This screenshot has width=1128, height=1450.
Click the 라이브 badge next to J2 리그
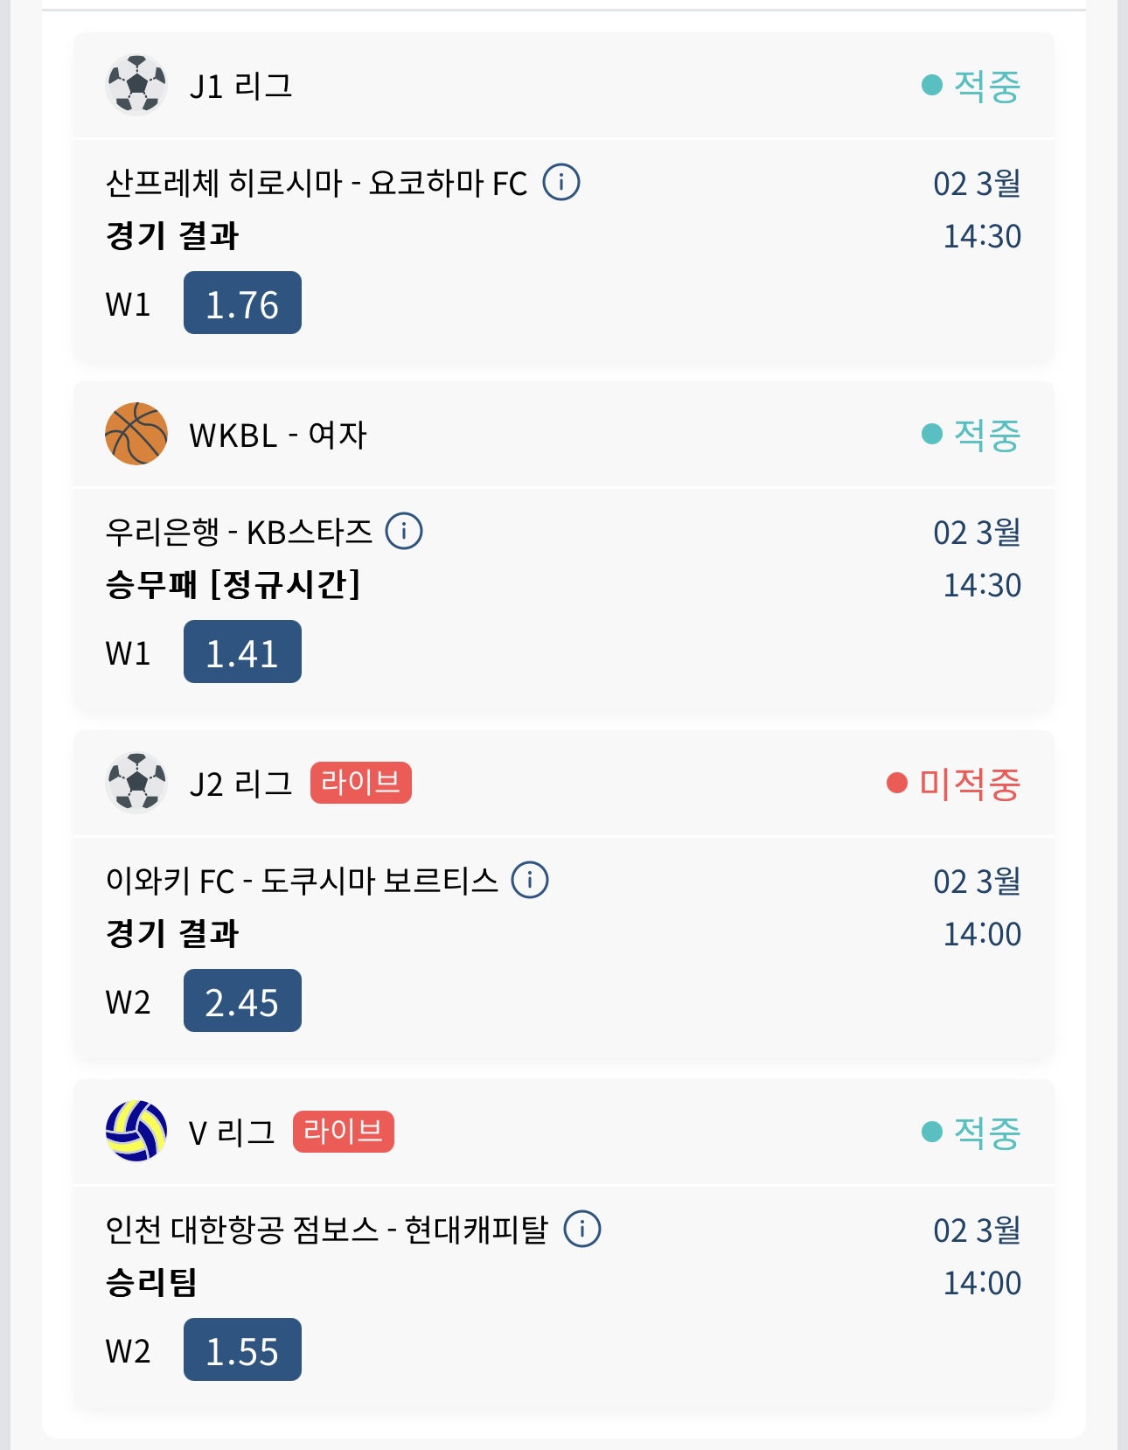pos(360,783)
